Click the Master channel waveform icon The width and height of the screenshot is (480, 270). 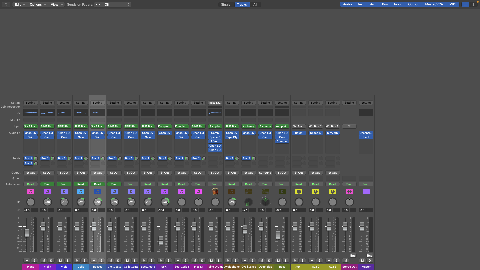point(366,192)
